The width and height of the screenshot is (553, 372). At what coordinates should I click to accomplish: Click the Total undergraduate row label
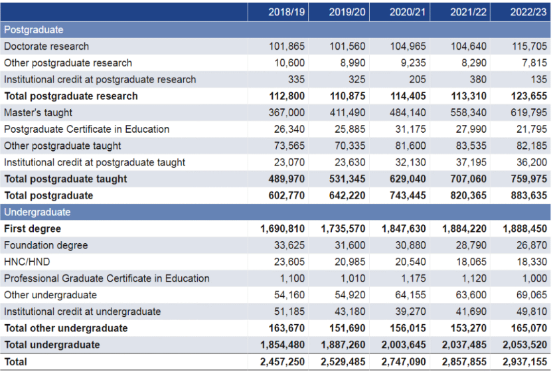coord(52,345)
